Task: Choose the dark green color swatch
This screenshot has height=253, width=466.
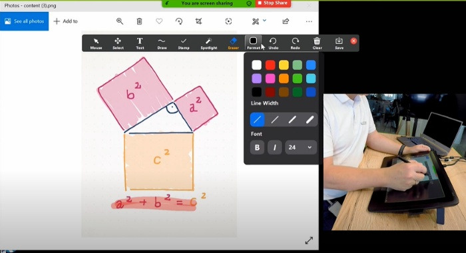Action: (297, 92)
